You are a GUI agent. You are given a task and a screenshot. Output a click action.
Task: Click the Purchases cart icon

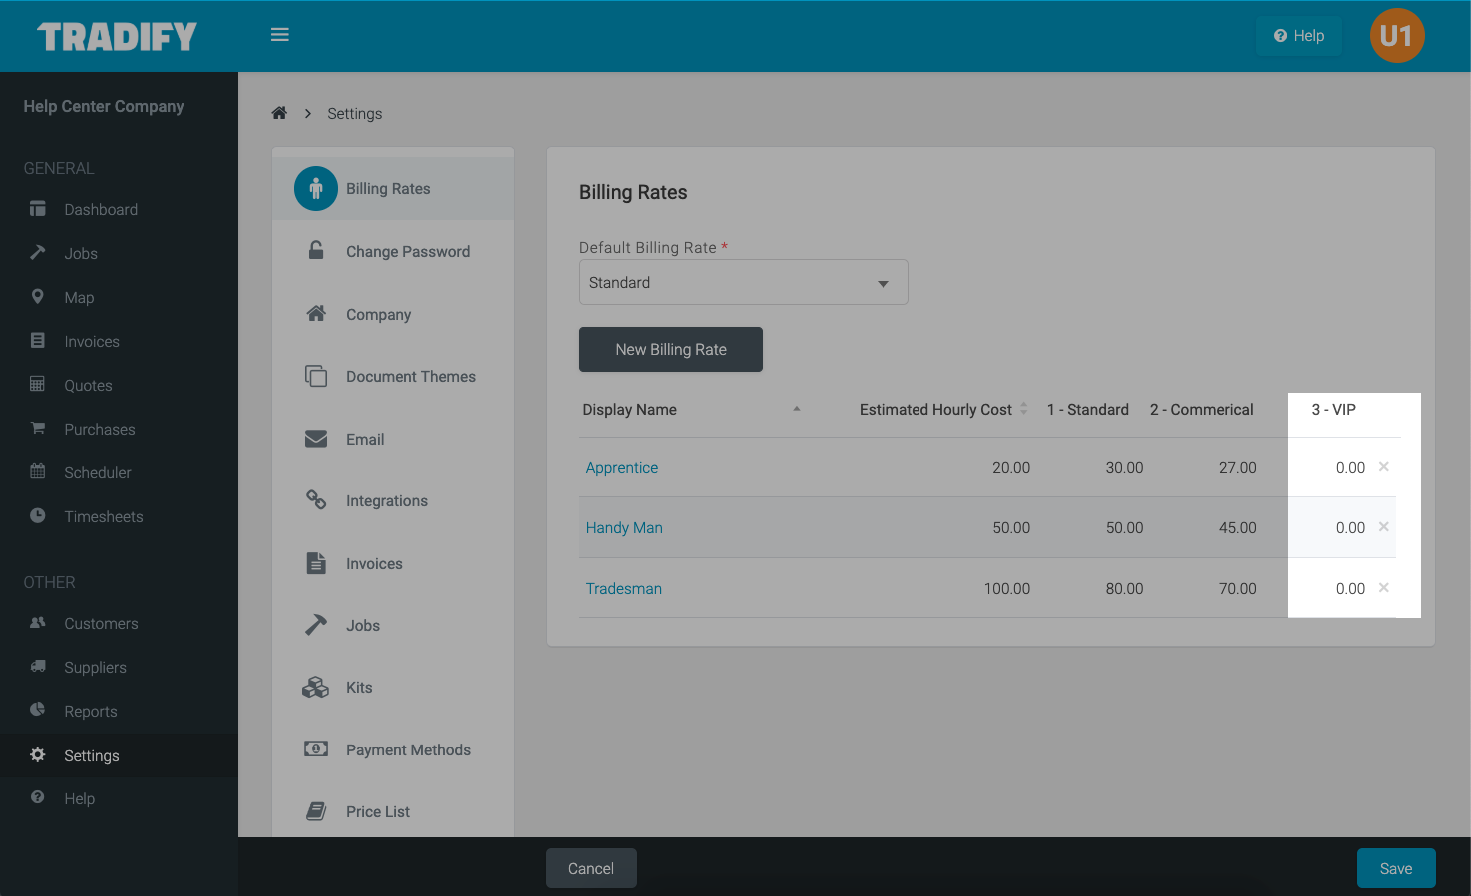(38, 429)
